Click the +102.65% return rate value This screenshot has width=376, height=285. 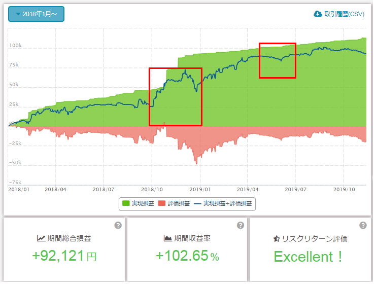click(x=187, y=256)
